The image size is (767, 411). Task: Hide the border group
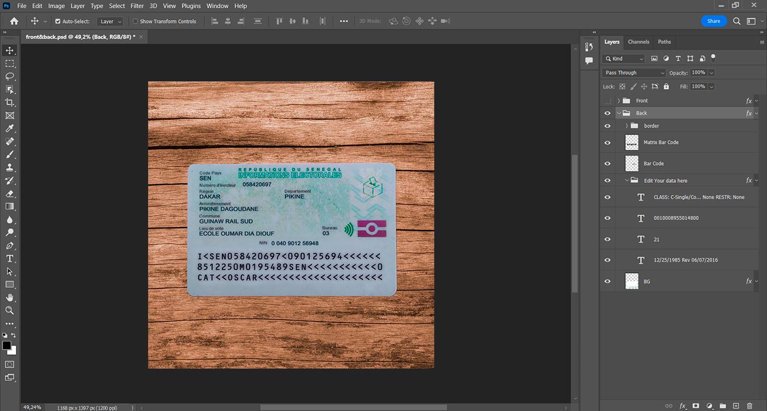608,126
